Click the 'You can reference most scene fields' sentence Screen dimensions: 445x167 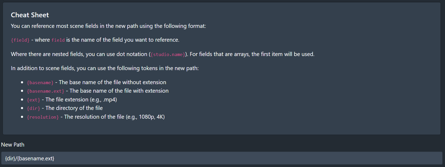pyautogui.click(x=108, y=26)
